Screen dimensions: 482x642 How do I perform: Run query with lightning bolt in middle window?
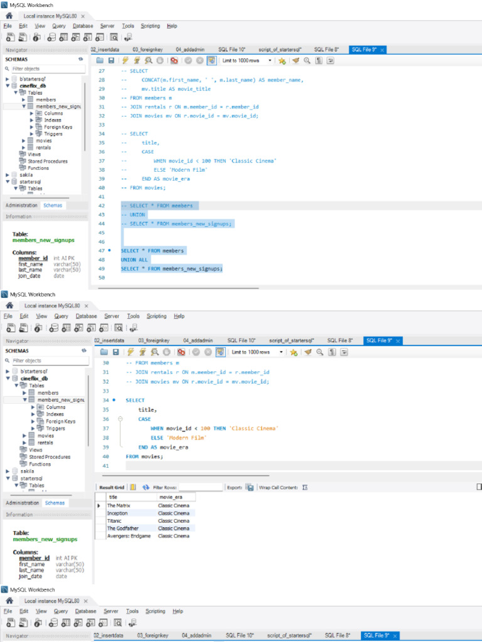tap(131, 352)
